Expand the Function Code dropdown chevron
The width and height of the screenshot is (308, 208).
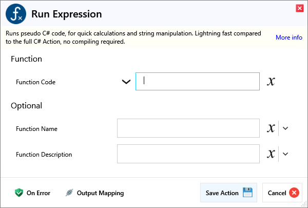point(126,82)
